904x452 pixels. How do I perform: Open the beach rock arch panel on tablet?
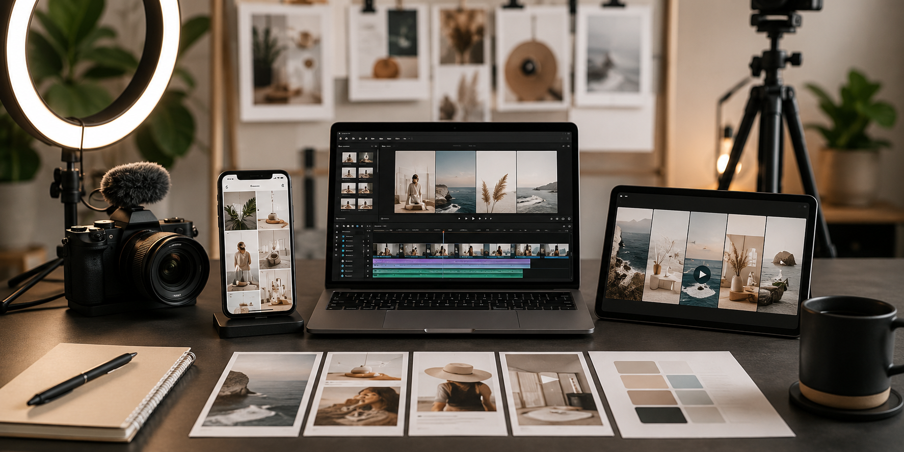coord(781,266)
